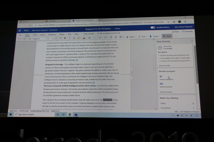
Task: Decrease font size with Shrink Font
Action: click(61, 38)
